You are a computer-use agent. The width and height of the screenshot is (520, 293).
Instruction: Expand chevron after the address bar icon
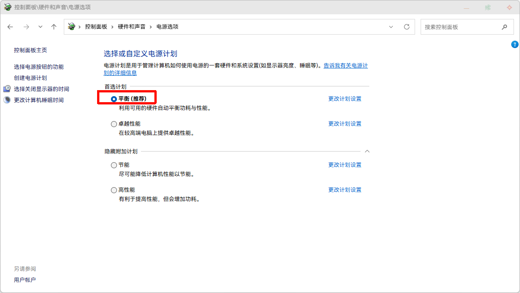(x=80, y=27)
